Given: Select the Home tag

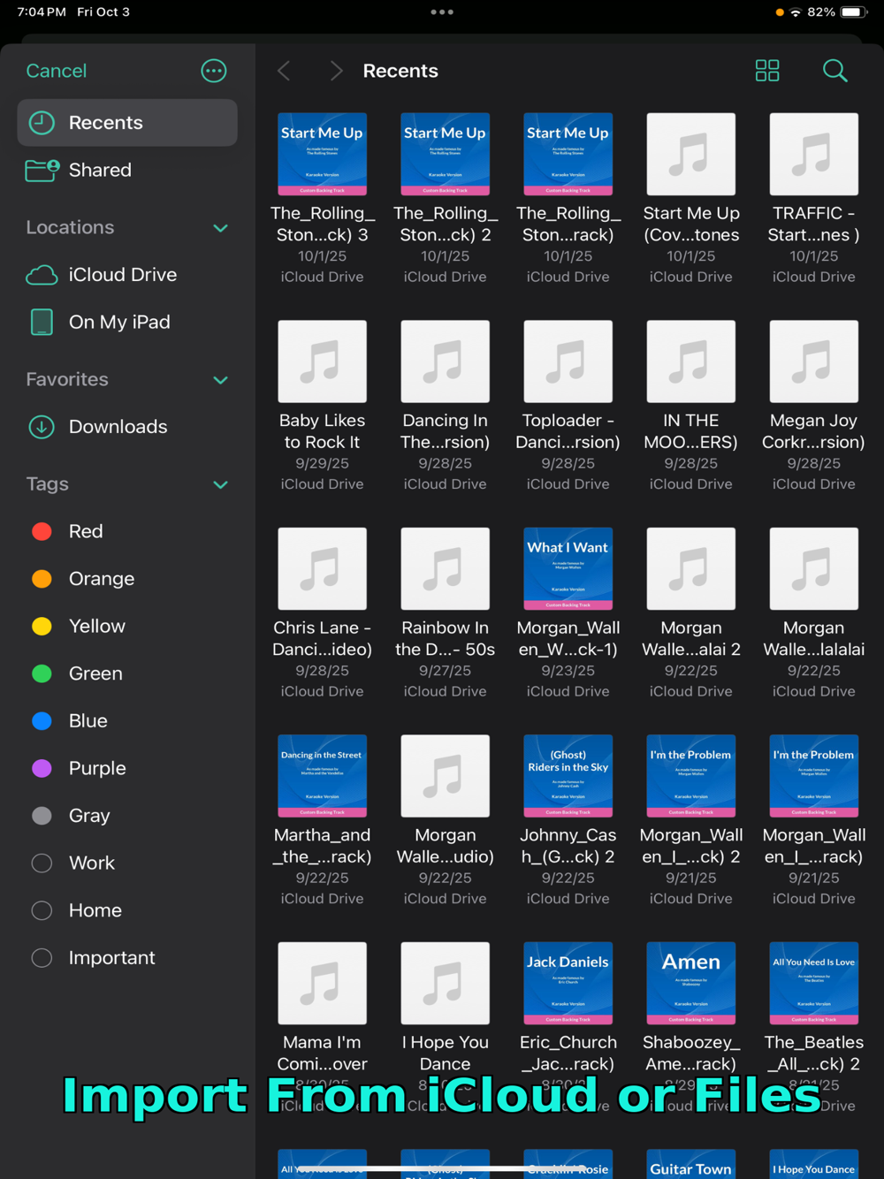Looking at the screenshot, I should pos(127,910).
